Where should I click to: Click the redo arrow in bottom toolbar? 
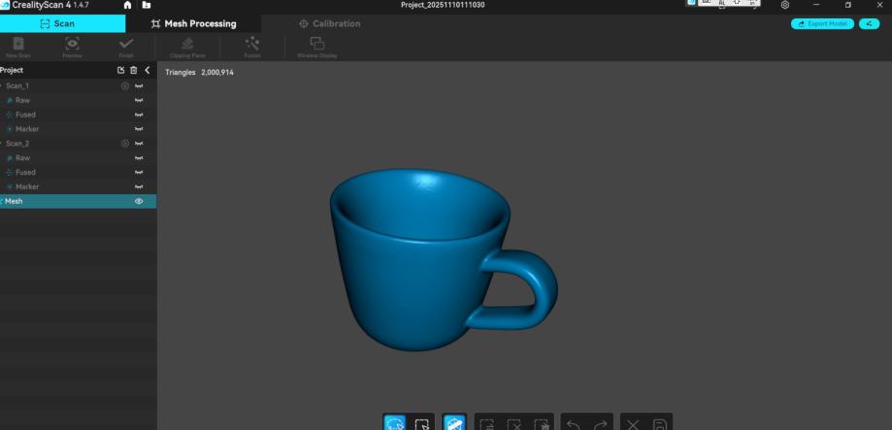click(x=600, y=423)
